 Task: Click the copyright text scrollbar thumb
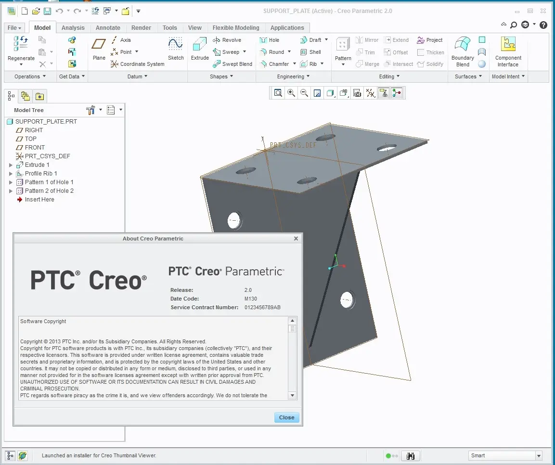click(292, 329)
